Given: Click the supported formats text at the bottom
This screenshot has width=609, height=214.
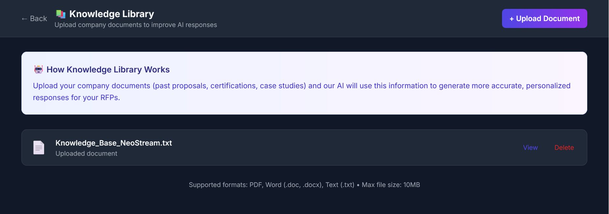Looking at the screenshot, I should tap(304, 185).
